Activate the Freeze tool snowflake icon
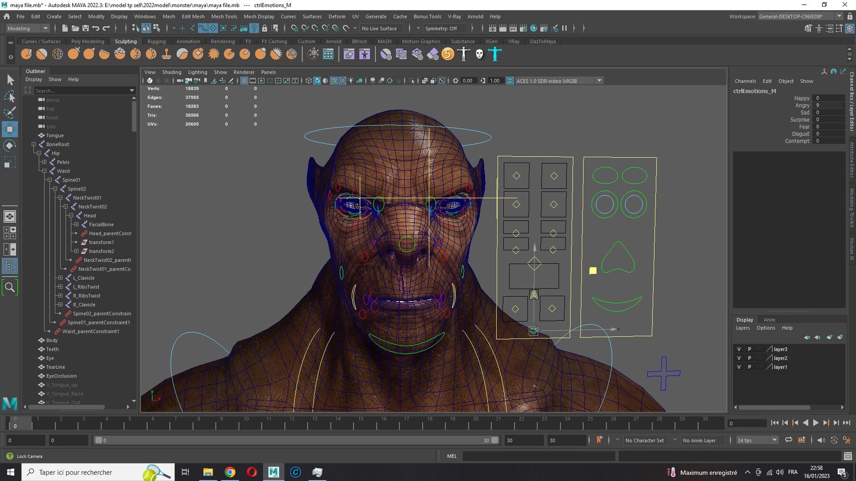The image size is (856, 481). [291, 54]
